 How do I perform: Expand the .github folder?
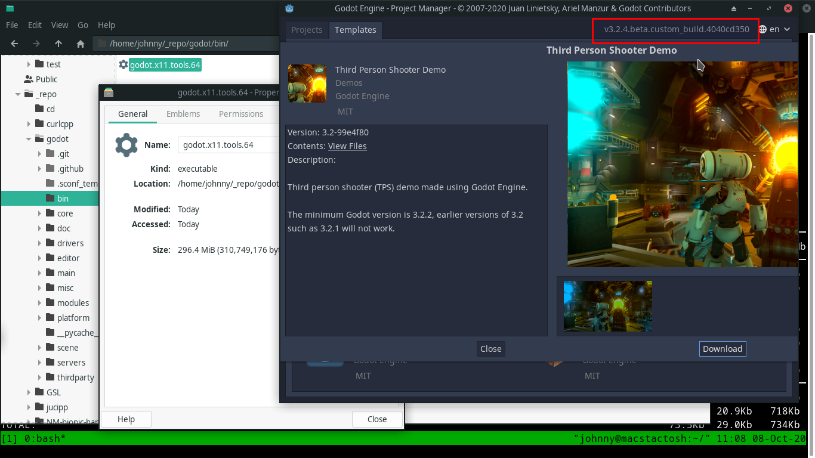39,169
